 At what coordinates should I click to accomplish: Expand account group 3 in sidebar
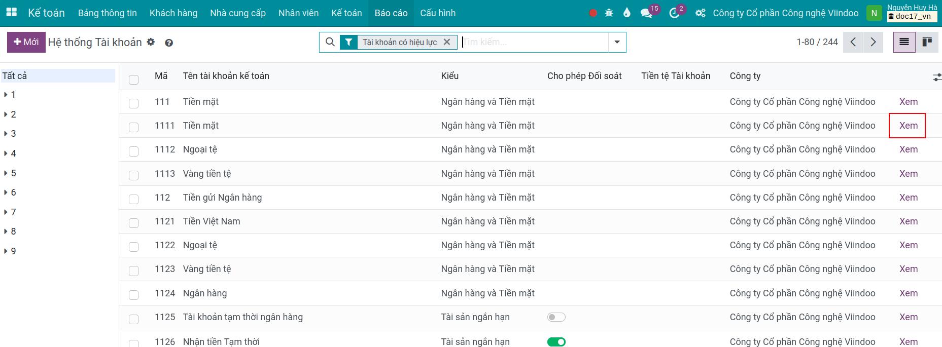6,134
